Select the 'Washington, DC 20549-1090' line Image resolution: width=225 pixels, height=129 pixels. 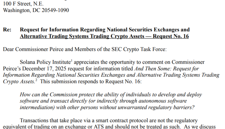coord(36,10)
